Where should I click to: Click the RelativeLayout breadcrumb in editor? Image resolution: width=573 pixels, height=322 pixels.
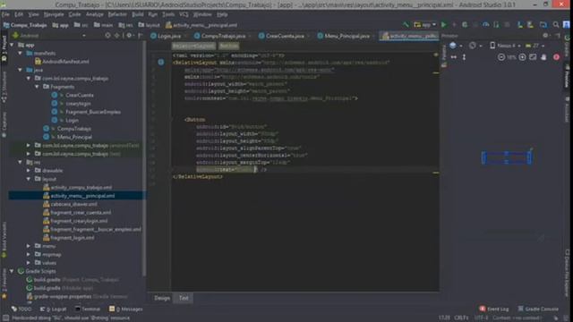pos(193,46)
